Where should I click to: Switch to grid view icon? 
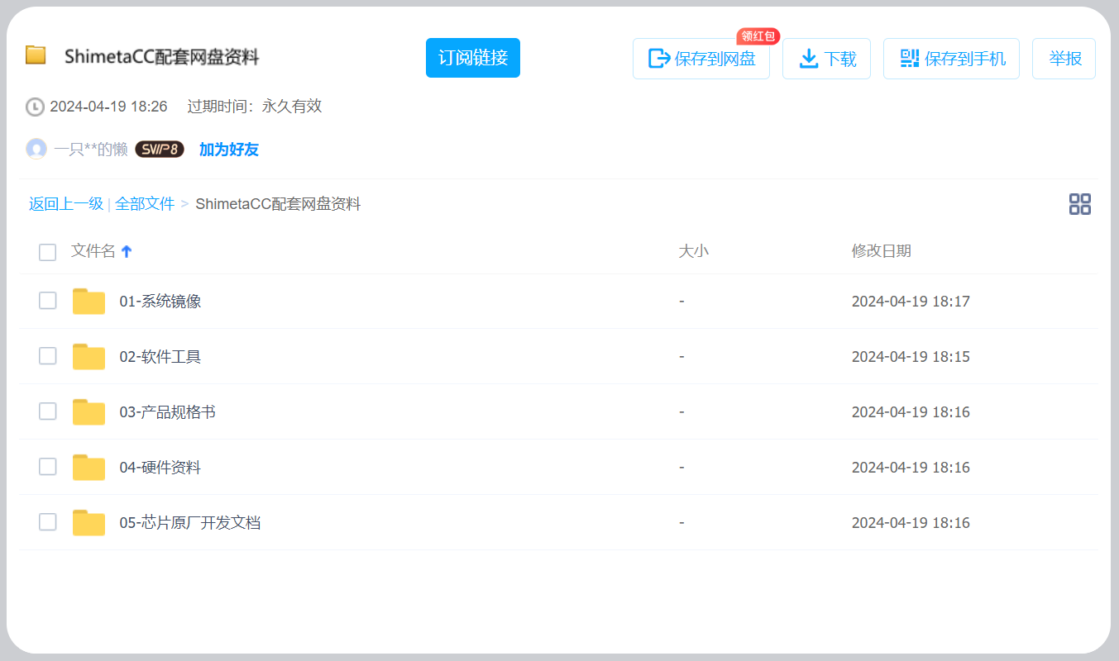coord(1080,204)
